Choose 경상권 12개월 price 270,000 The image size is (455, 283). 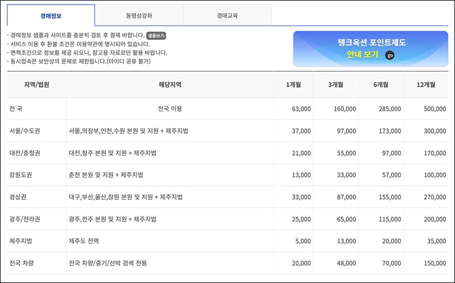coord(435,197)
